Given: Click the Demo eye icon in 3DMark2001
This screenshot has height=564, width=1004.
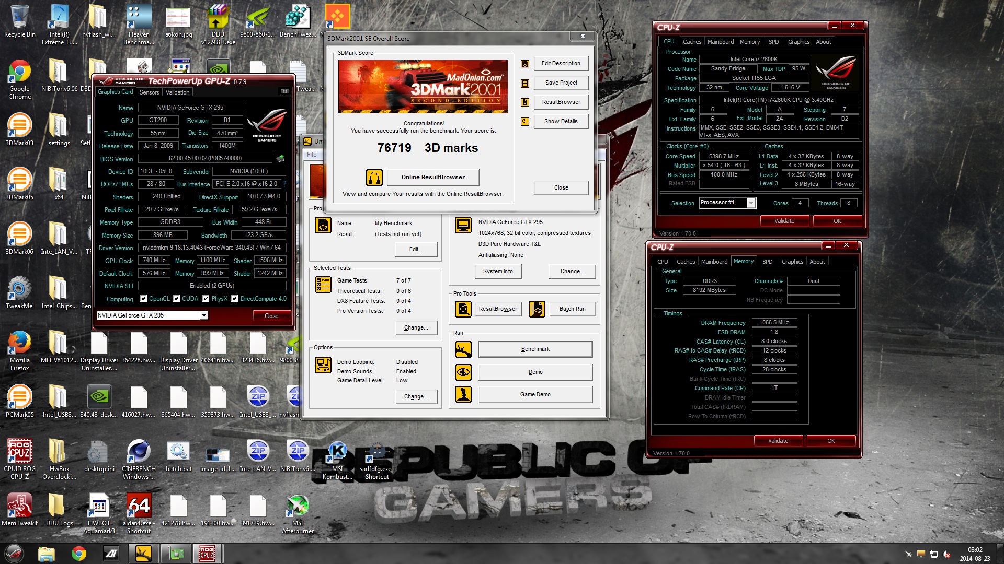Looking at the screenshot, I should 463,372.
